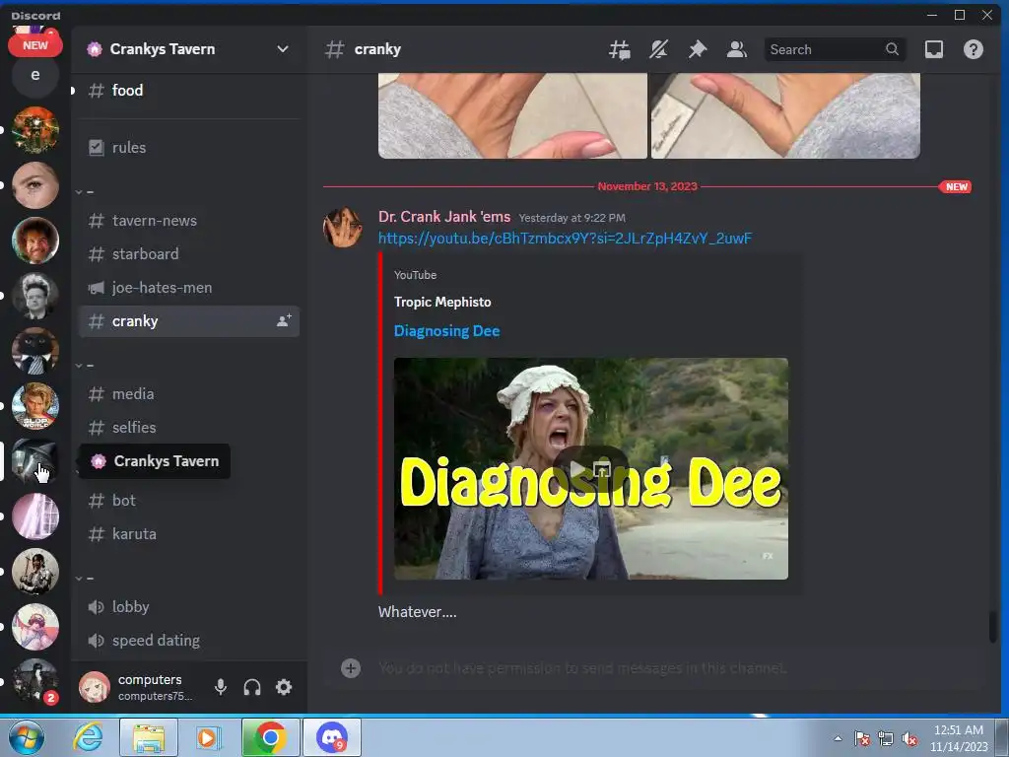
Task: Click the Search magnifier icon
Action: click(x=892, y=49)
